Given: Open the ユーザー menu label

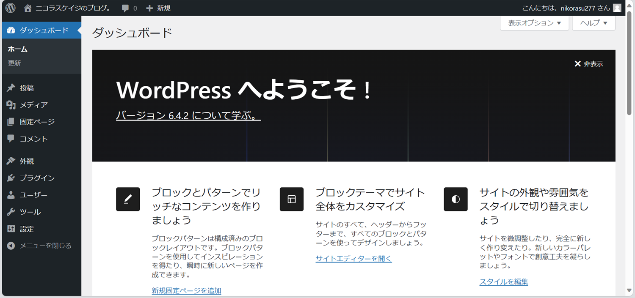Looking at the screenshot, I should [x=34, y=195].
